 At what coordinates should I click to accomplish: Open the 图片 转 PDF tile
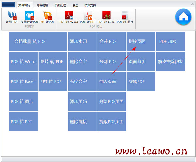[x=53, y=62]
